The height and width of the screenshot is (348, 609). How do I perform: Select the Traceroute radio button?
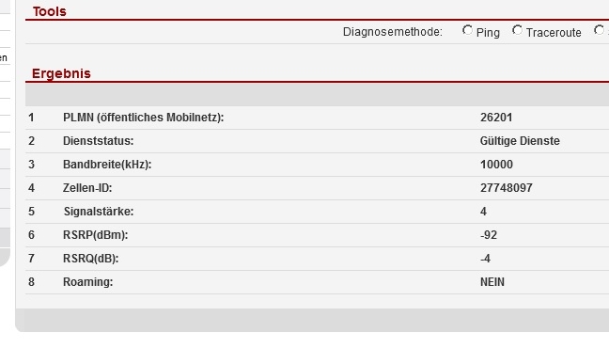(x=517, y=30)
